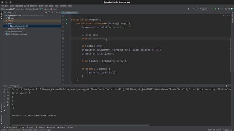Open the user account icon menu
The image size is (234, 131).
(189, 9)
